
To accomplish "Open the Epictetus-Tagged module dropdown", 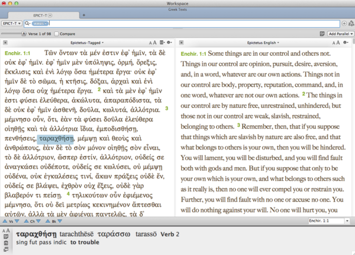I will 87,43.
